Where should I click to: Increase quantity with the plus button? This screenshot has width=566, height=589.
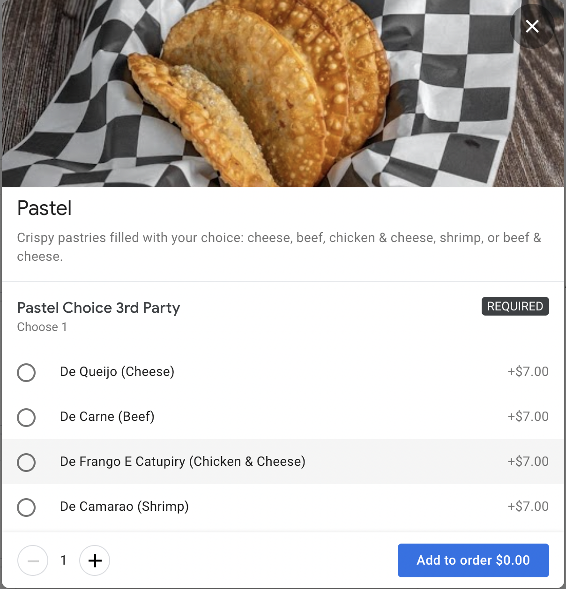point(95,560)
